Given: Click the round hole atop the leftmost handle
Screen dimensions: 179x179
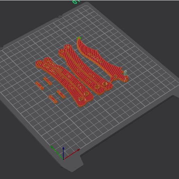Looking at the screenshot, I should 39,63.
